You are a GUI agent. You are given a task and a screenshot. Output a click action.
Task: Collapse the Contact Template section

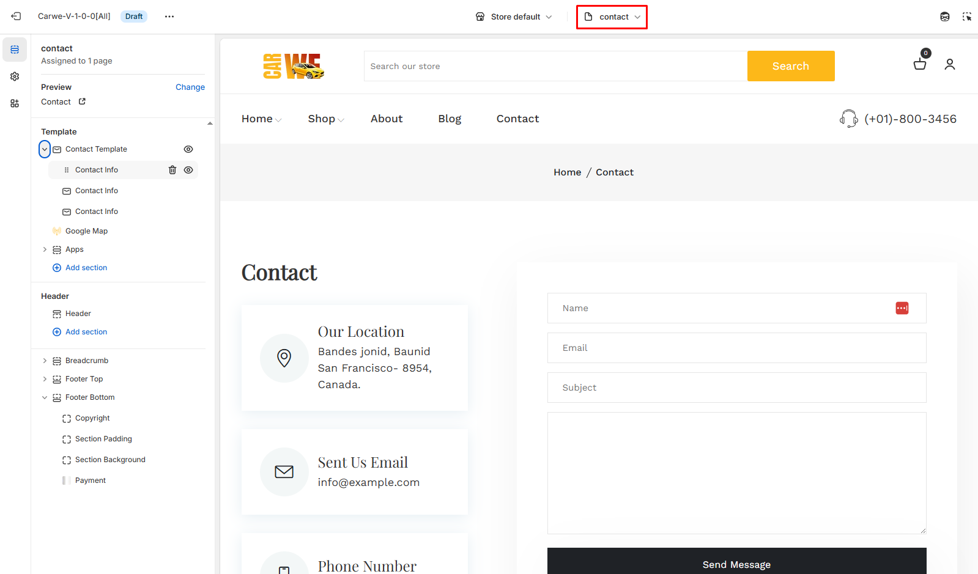pos(45,149)
